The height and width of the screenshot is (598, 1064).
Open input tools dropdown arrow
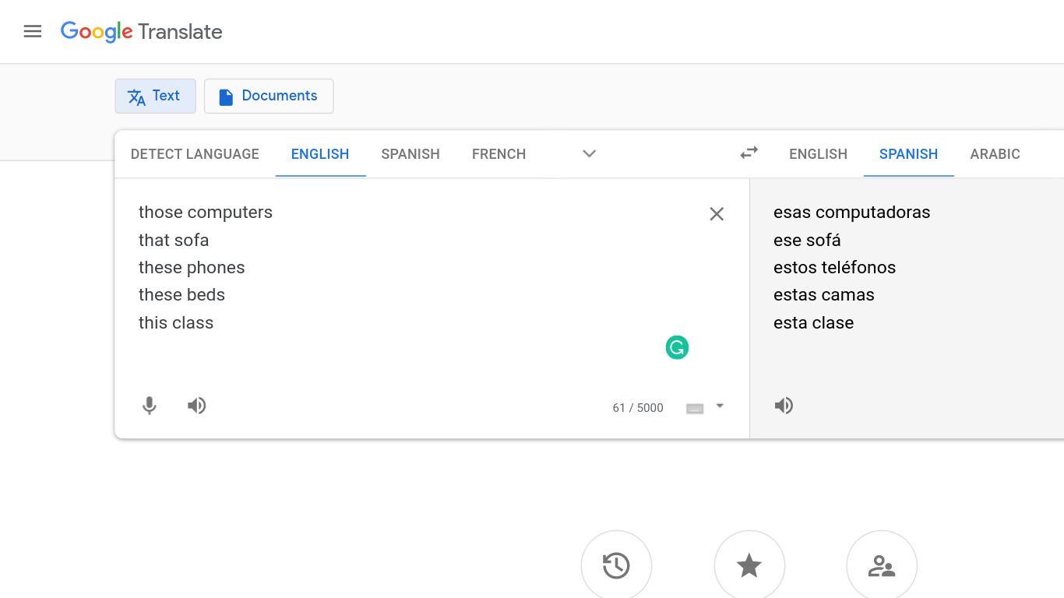click(720, 406)
